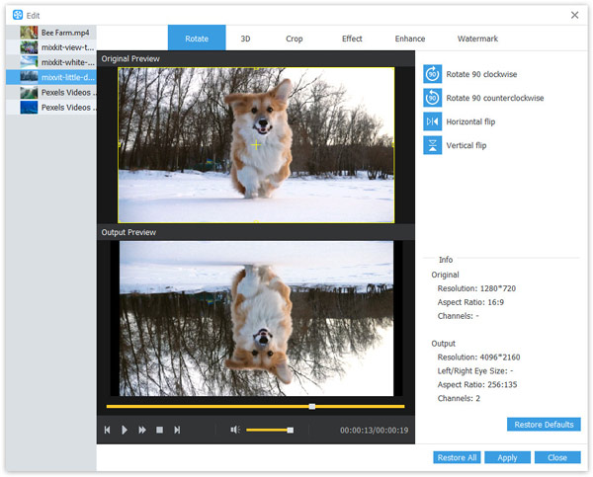The width and height of the screenshot is (593, 477).
Task: Select the Watermark tab
Action: [477, 39]
